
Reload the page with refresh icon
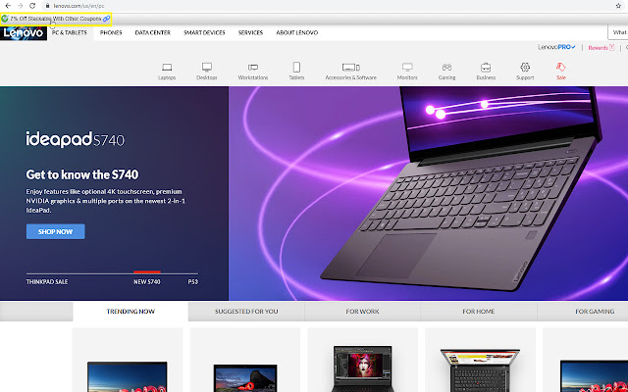coord(32,6)
